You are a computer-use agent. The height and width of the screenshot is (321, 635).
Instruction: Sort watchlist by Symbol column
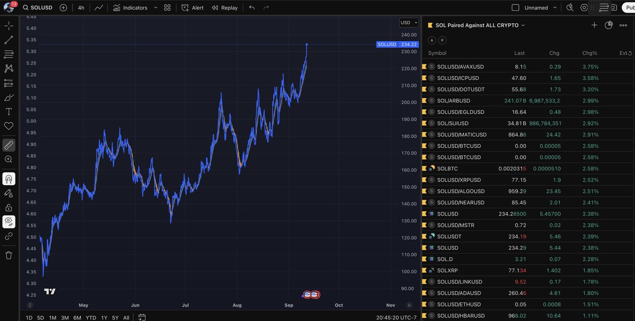coord(437,53)
